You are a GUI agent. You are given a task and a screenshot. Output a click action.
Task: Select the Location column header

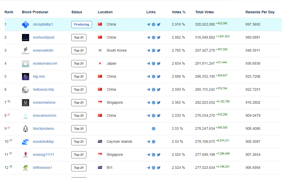click(x=105, y=12)
